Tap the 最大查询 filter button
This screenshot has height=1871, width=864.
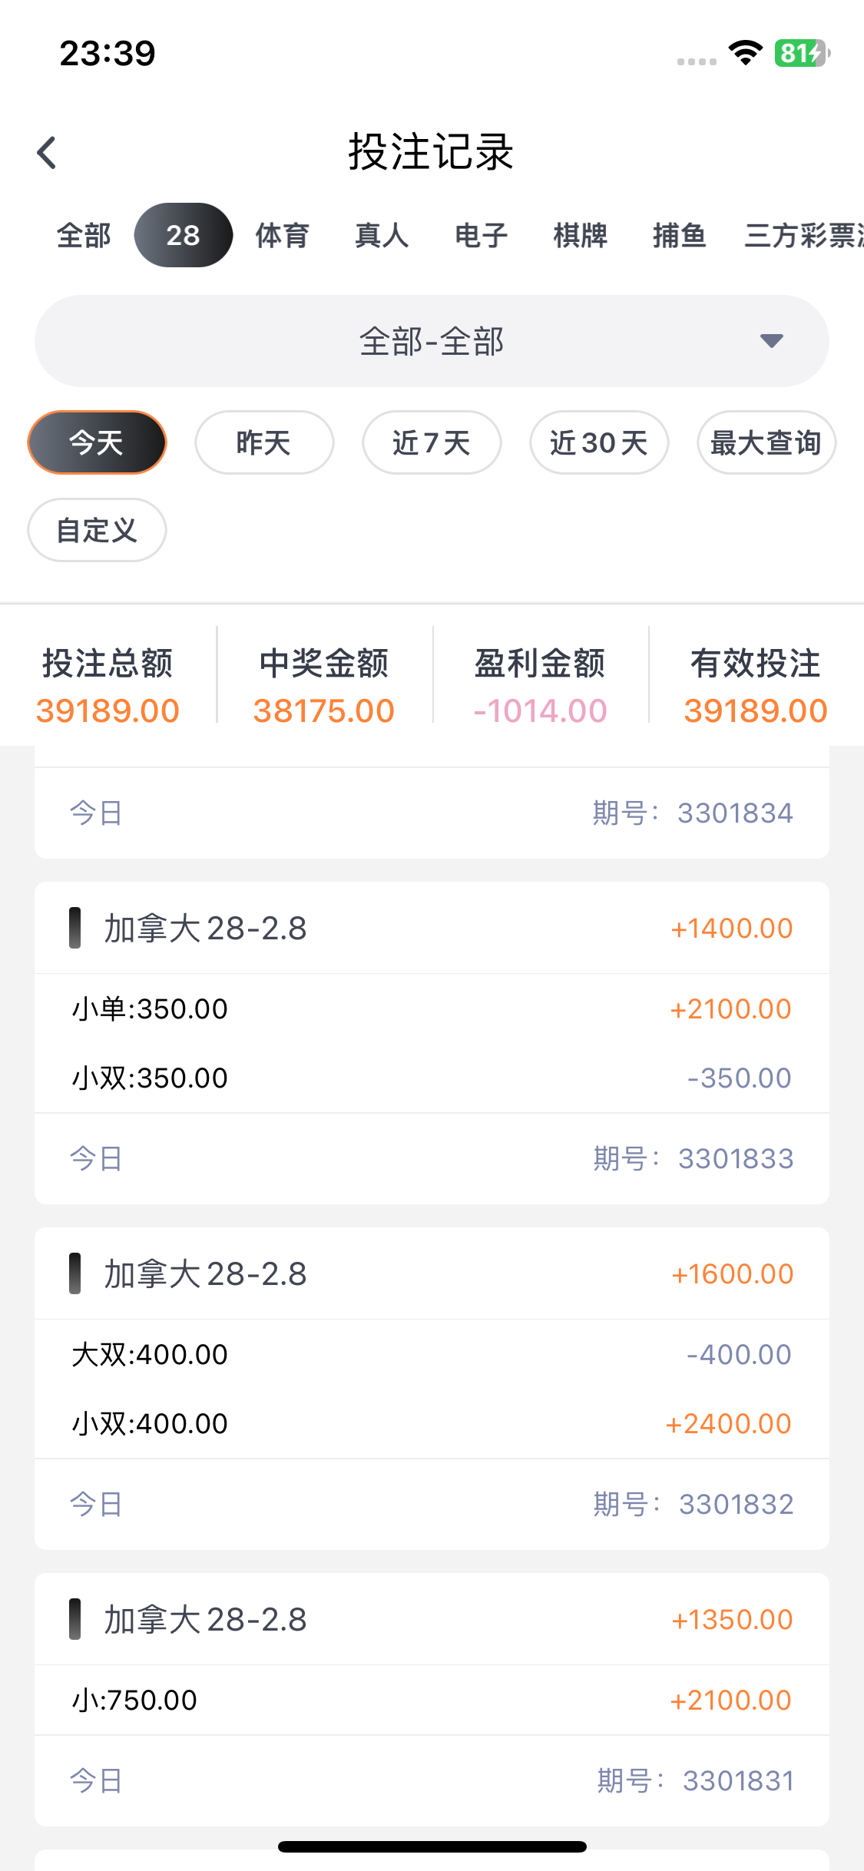click(766, 442)
